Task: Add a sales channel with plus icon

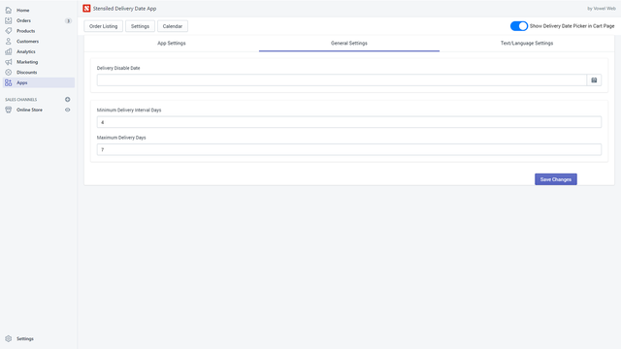Action: [67, 99]
